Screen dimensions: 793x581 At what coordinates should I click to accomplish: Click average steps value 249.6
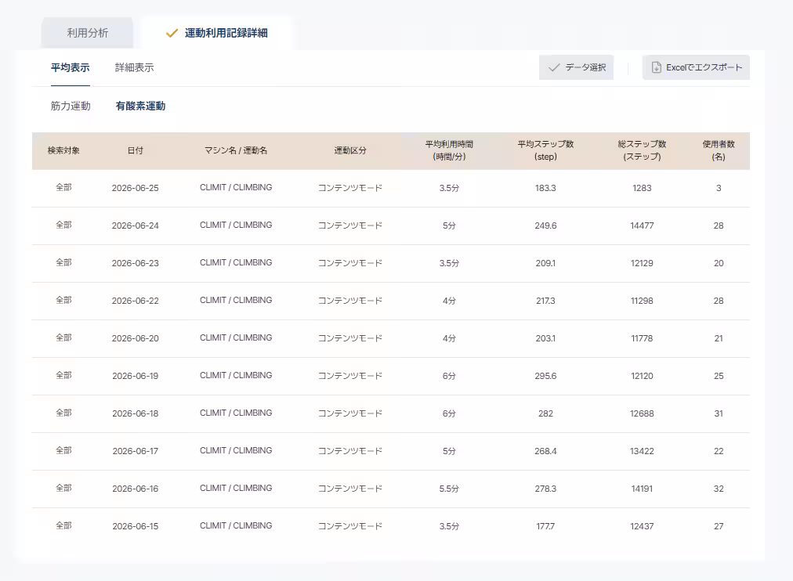pos(545,226)
